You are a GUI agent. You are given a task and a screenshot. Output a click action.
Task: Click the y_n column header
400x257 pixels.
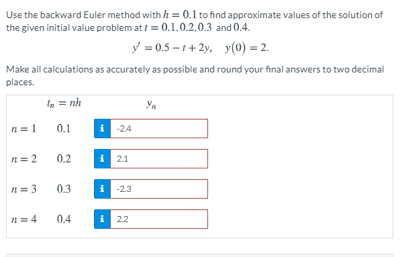click(151, 104)
